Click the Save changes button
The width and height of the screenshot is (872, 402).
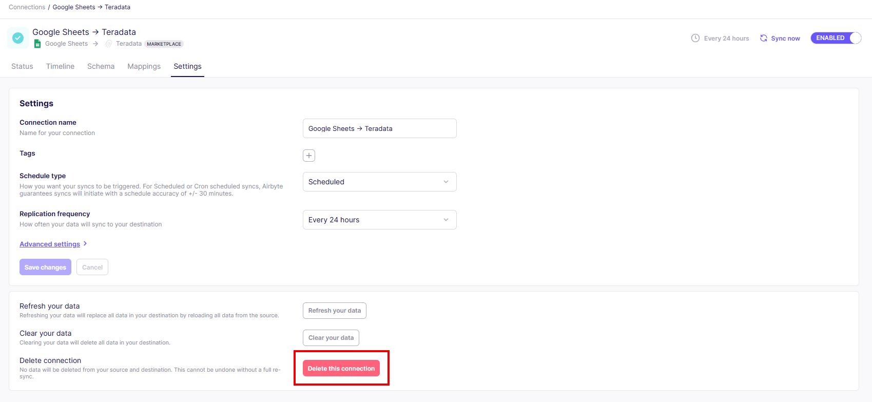[45, 267]
